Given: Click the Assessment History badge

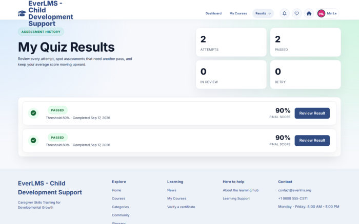Looking at the screenshot, I should pyautogui.click(x=41, y=32).
